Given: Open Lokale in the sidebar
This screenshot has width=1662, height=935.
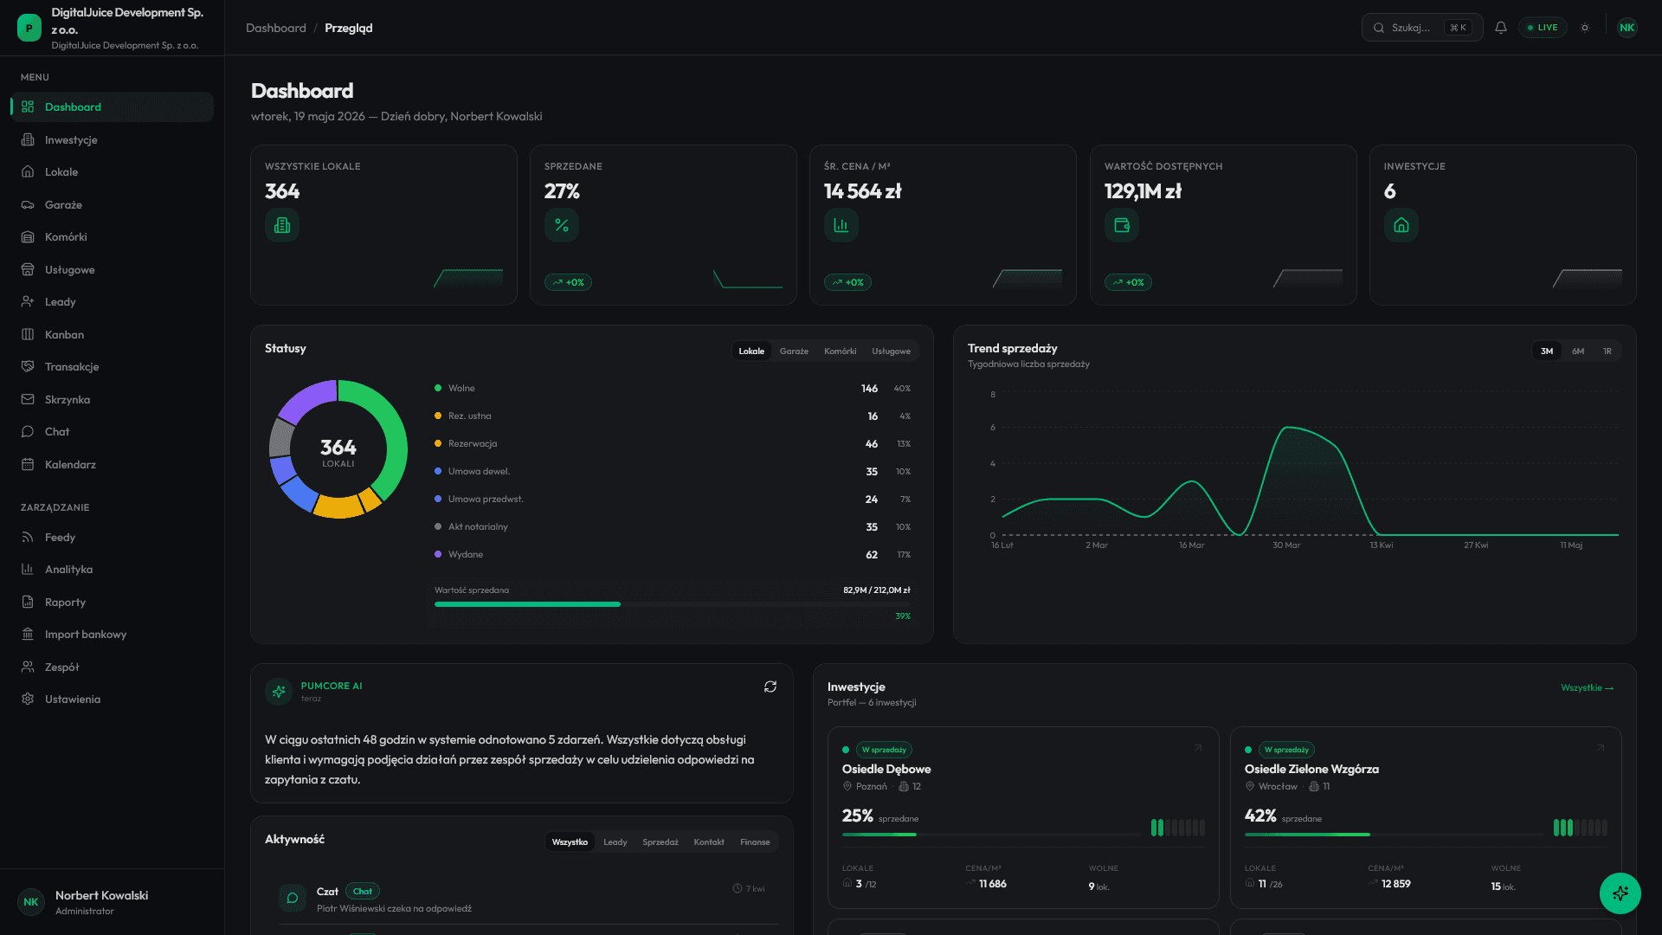Looking at the screenshot, I should click(112, 172).
